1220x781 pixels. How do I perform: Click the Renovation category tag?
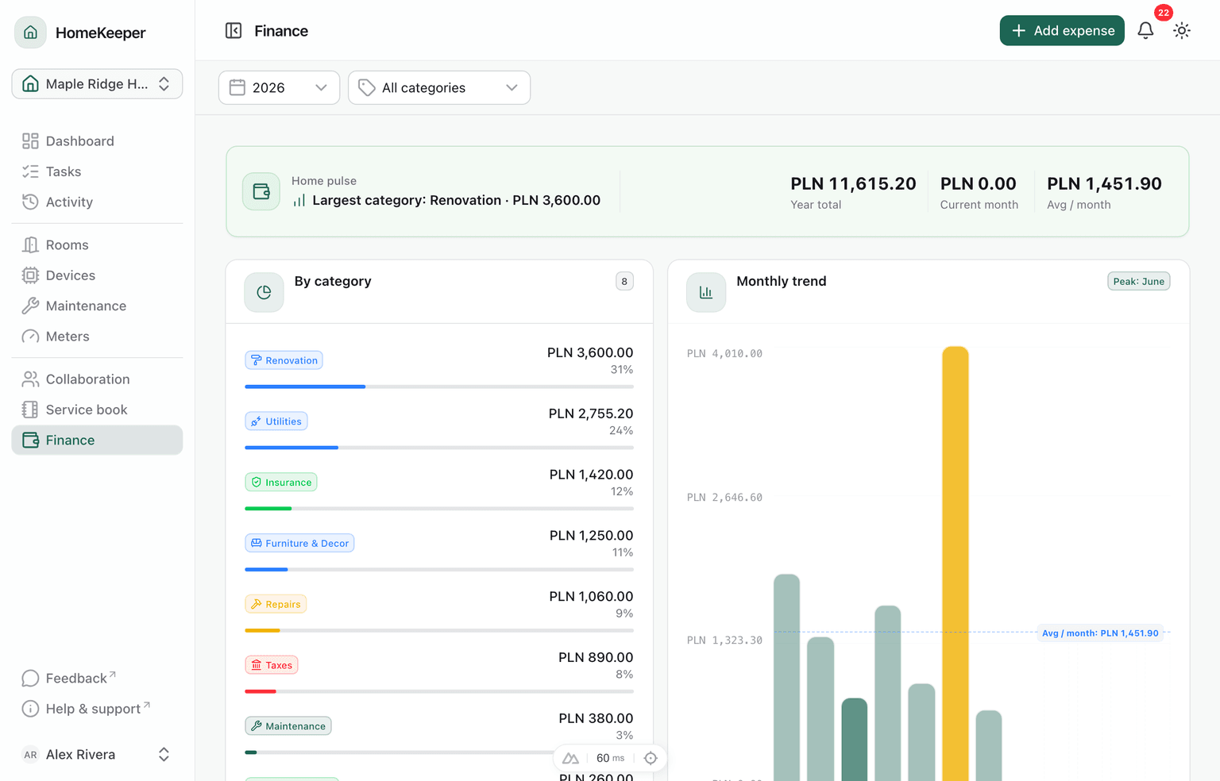(x=284, y=360)
